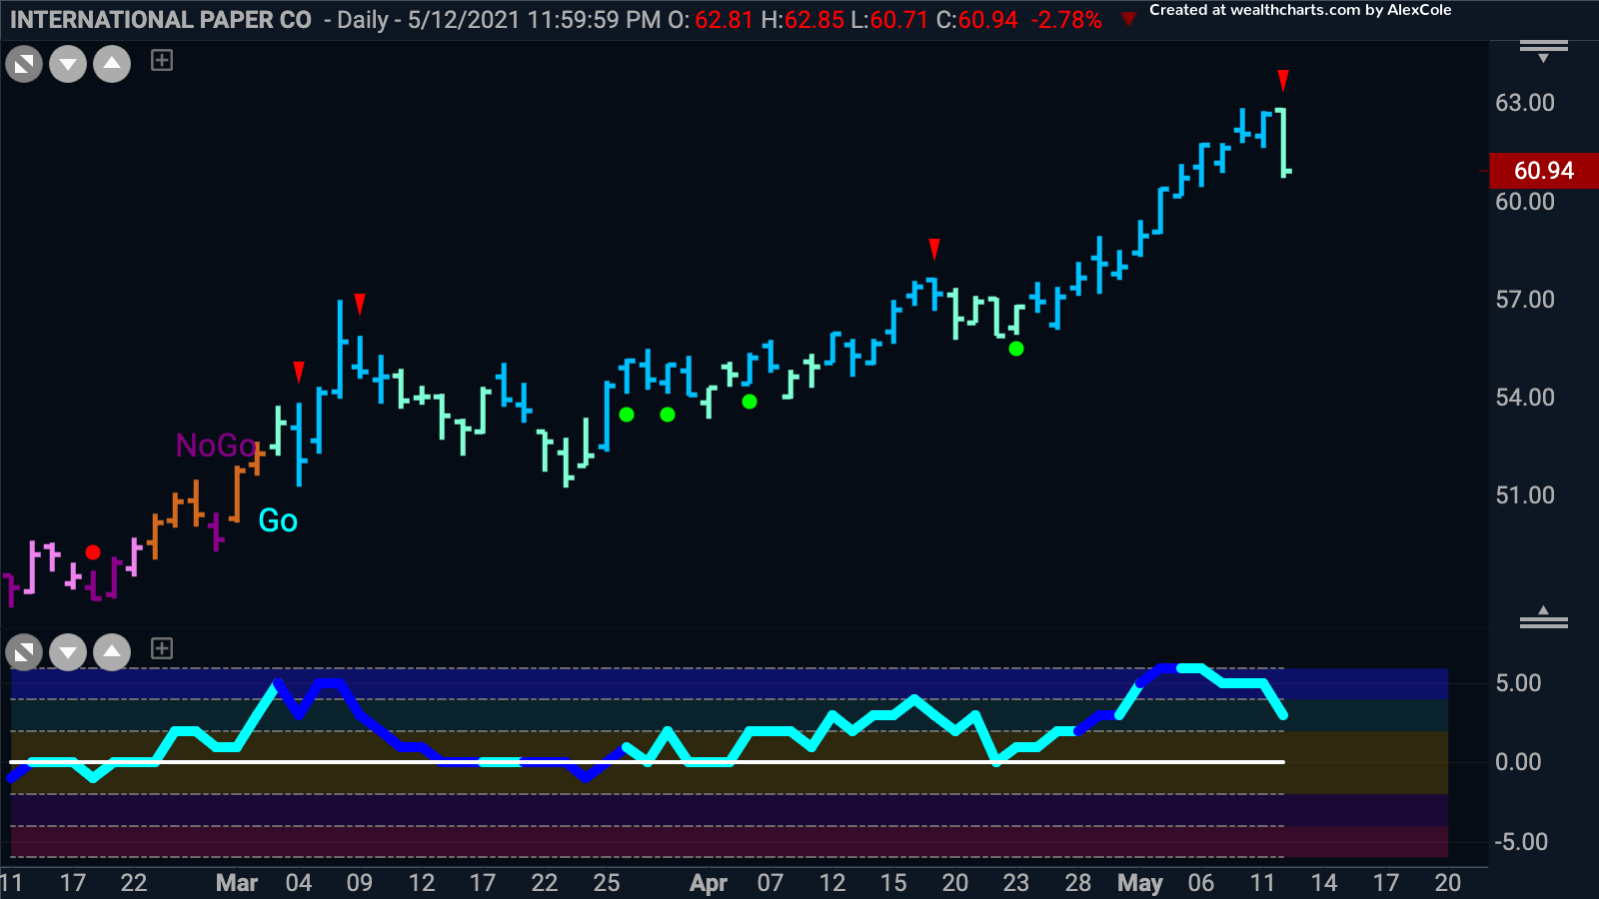Click the 57.00 price axis label
This screenshot has height=899, width=1599.
(1525, 300)
